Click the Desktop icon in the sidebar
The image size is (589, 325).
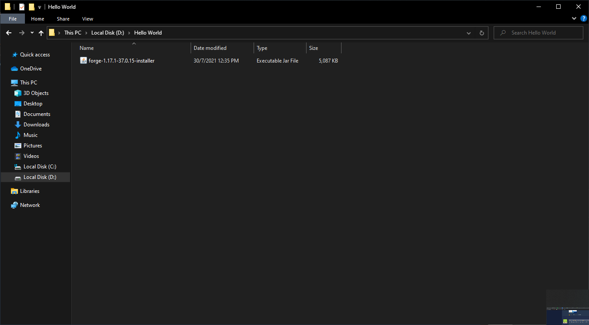[18, 104]
